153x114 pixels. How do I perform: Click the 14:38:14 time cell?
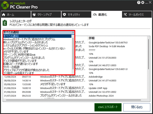[26, 81]
